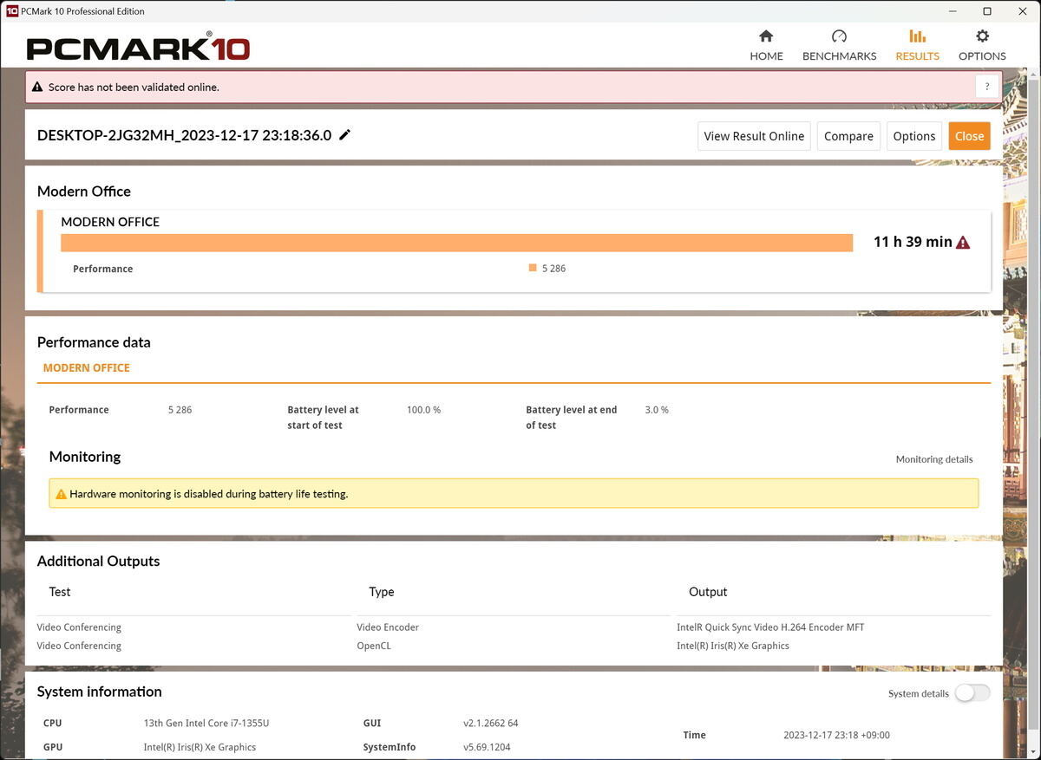Click the SystemInfo version v5.69.1204
Viewport: 1041px width, 760px height.
[487, 747]
